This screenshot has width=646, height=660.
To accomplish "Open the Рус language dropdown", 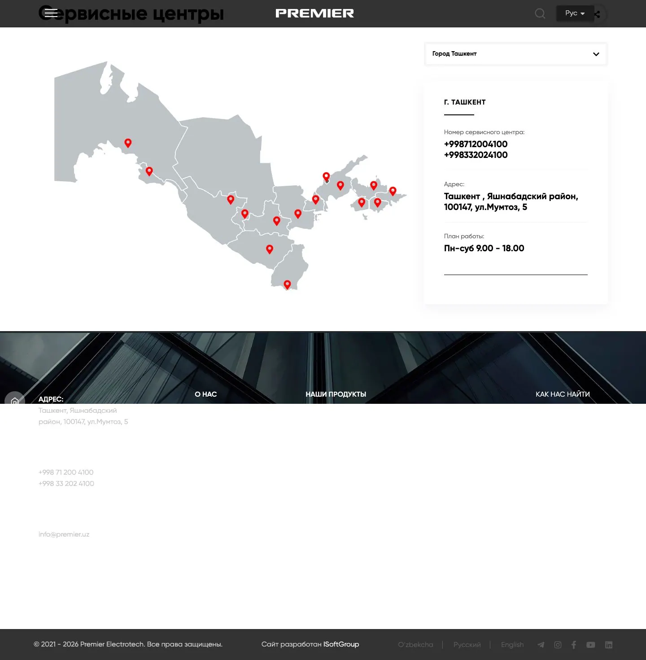I will click(x=575, y=13).
